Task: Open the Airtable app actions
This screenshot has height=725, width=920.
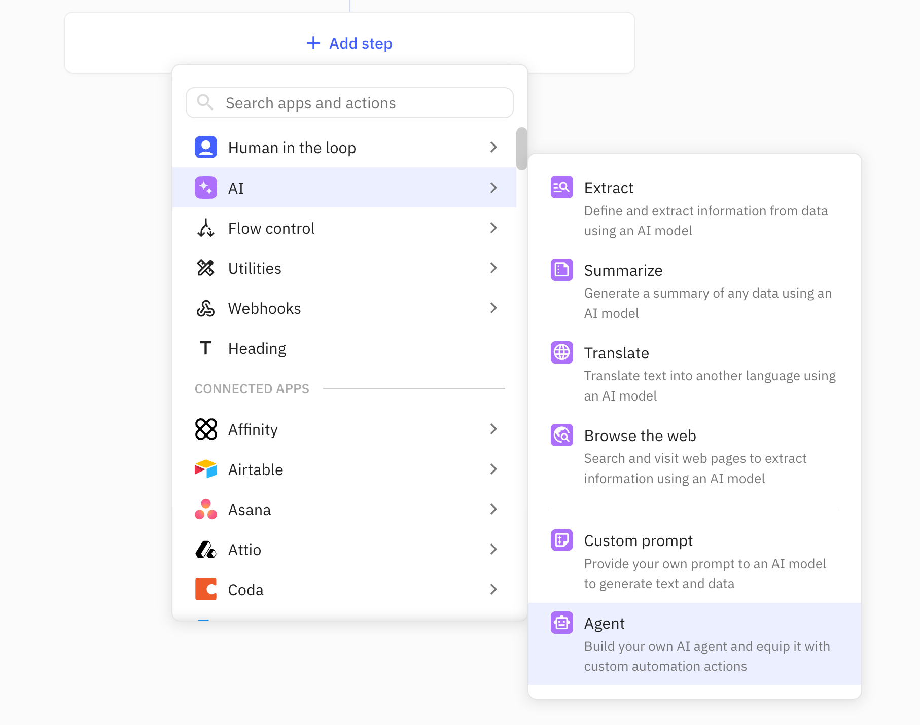Action: pos(344,469)
